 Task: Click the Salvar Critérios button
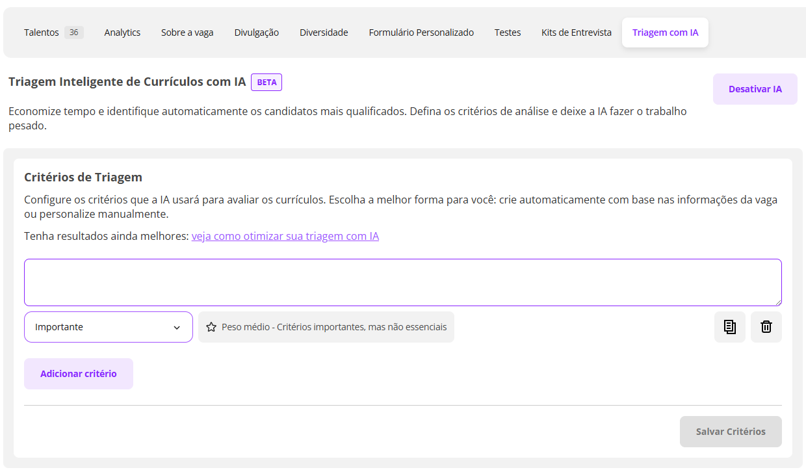click(x=731, y=432)
